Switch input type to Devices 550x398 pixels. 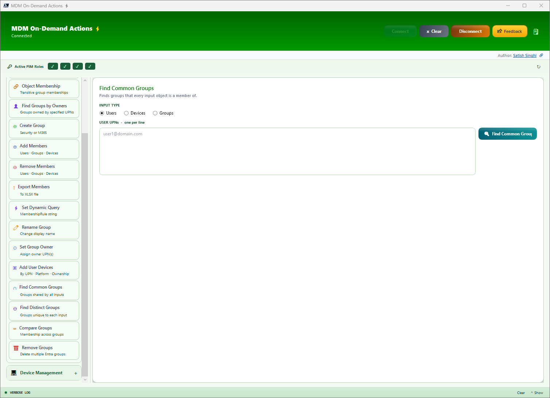pos(126,113)
